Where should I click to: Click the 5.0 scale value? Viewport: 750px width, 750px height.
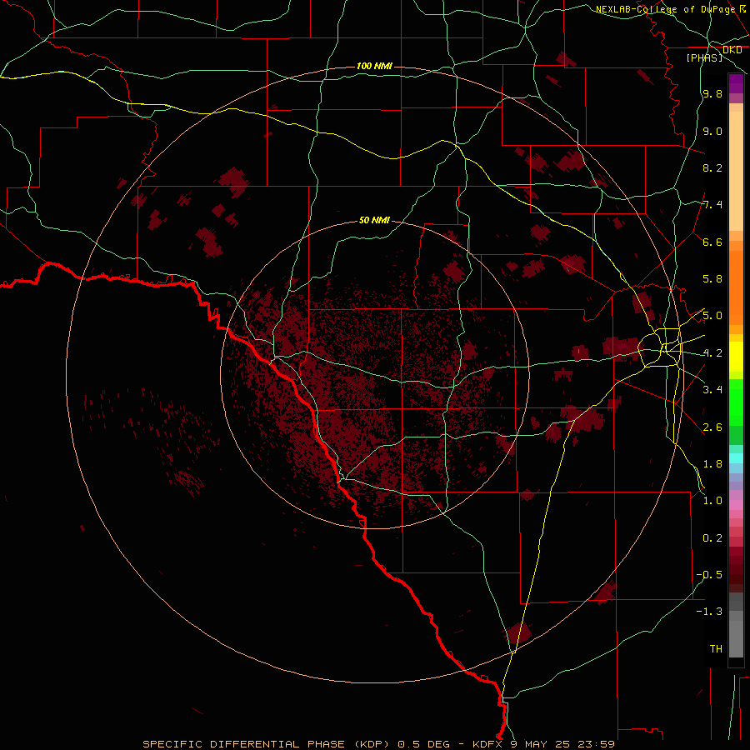712,316
